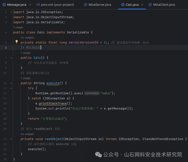Click readObject method name on line 21
The image size is (188, 162).
54,139
